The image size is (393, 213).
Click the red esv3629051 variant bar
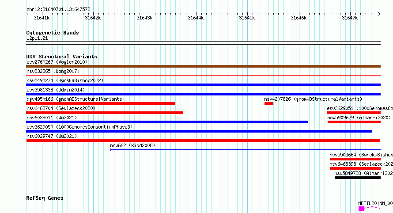354,113
